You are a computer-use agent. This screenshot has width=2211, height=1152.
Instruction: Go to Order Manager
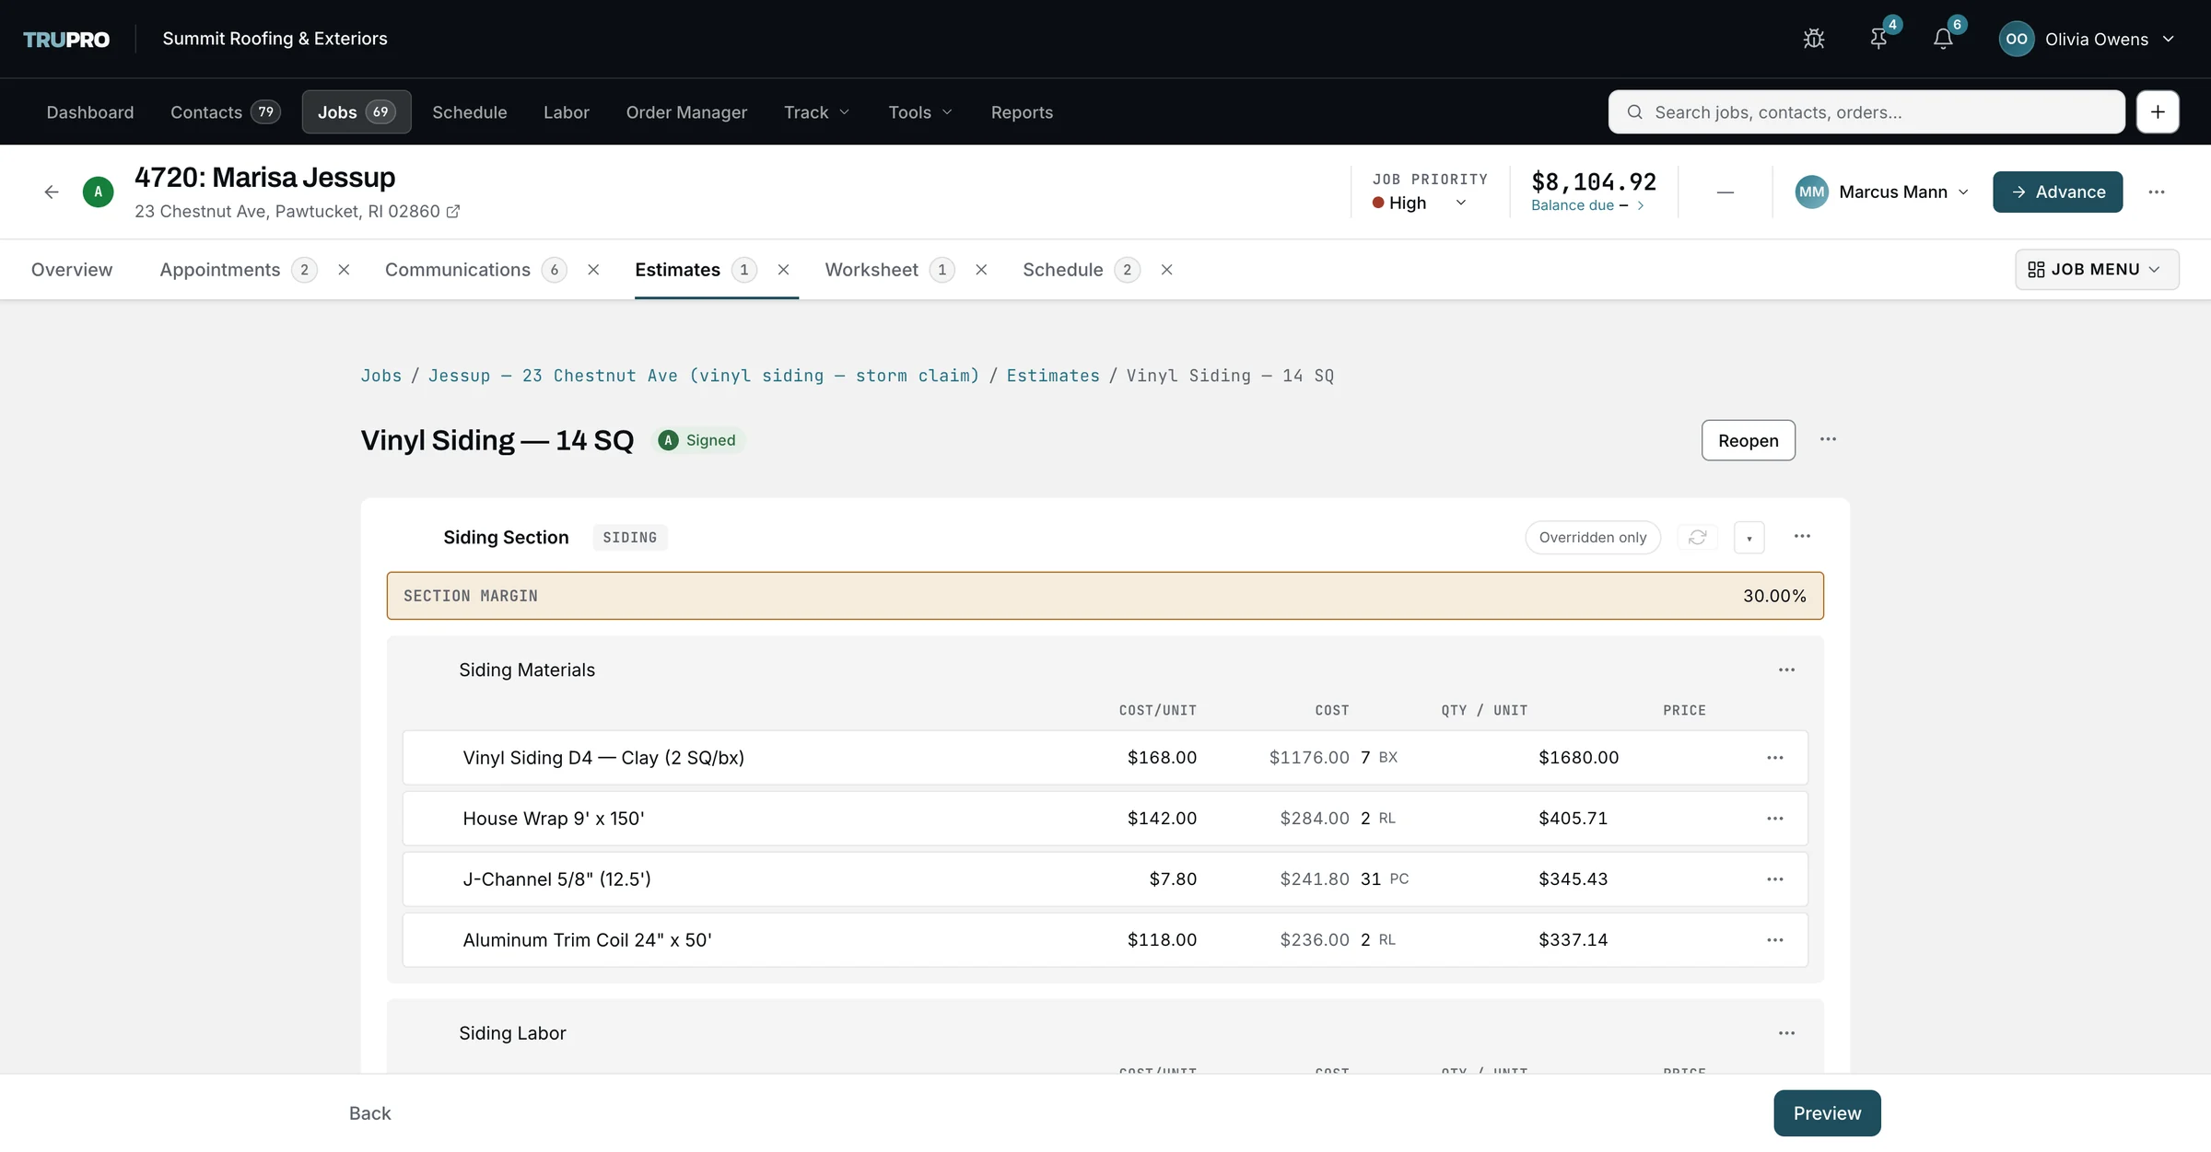click(686, 111)
